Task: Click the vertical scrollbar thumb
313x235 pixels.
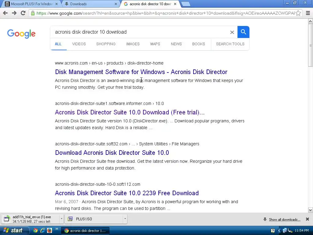Action: click(311, 45)
